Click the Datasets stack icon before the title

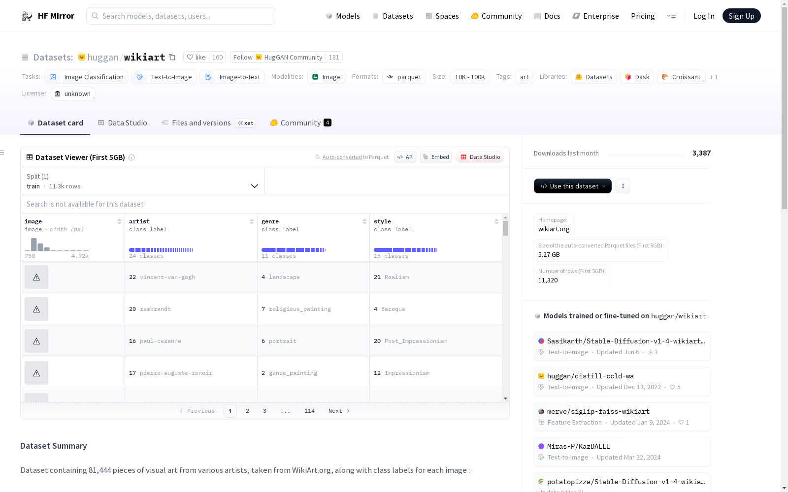click(x=25, y=58)
